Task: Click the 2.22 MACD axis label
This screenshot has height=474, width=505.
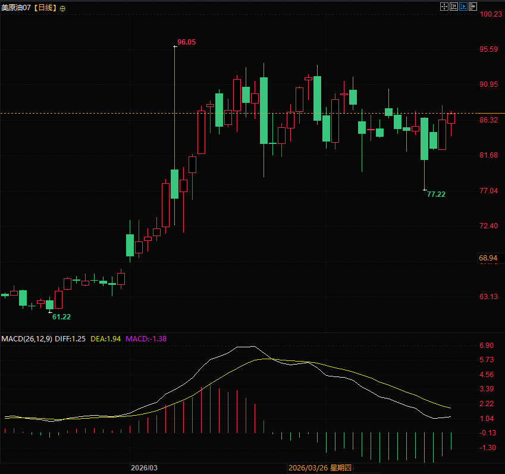Action: click(487, 404)
